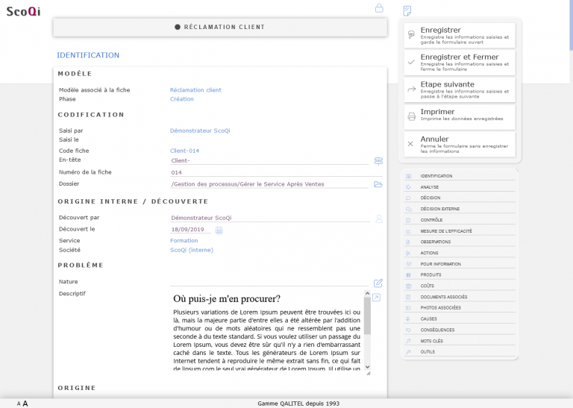Click the smaller font size A

[19, 404]
